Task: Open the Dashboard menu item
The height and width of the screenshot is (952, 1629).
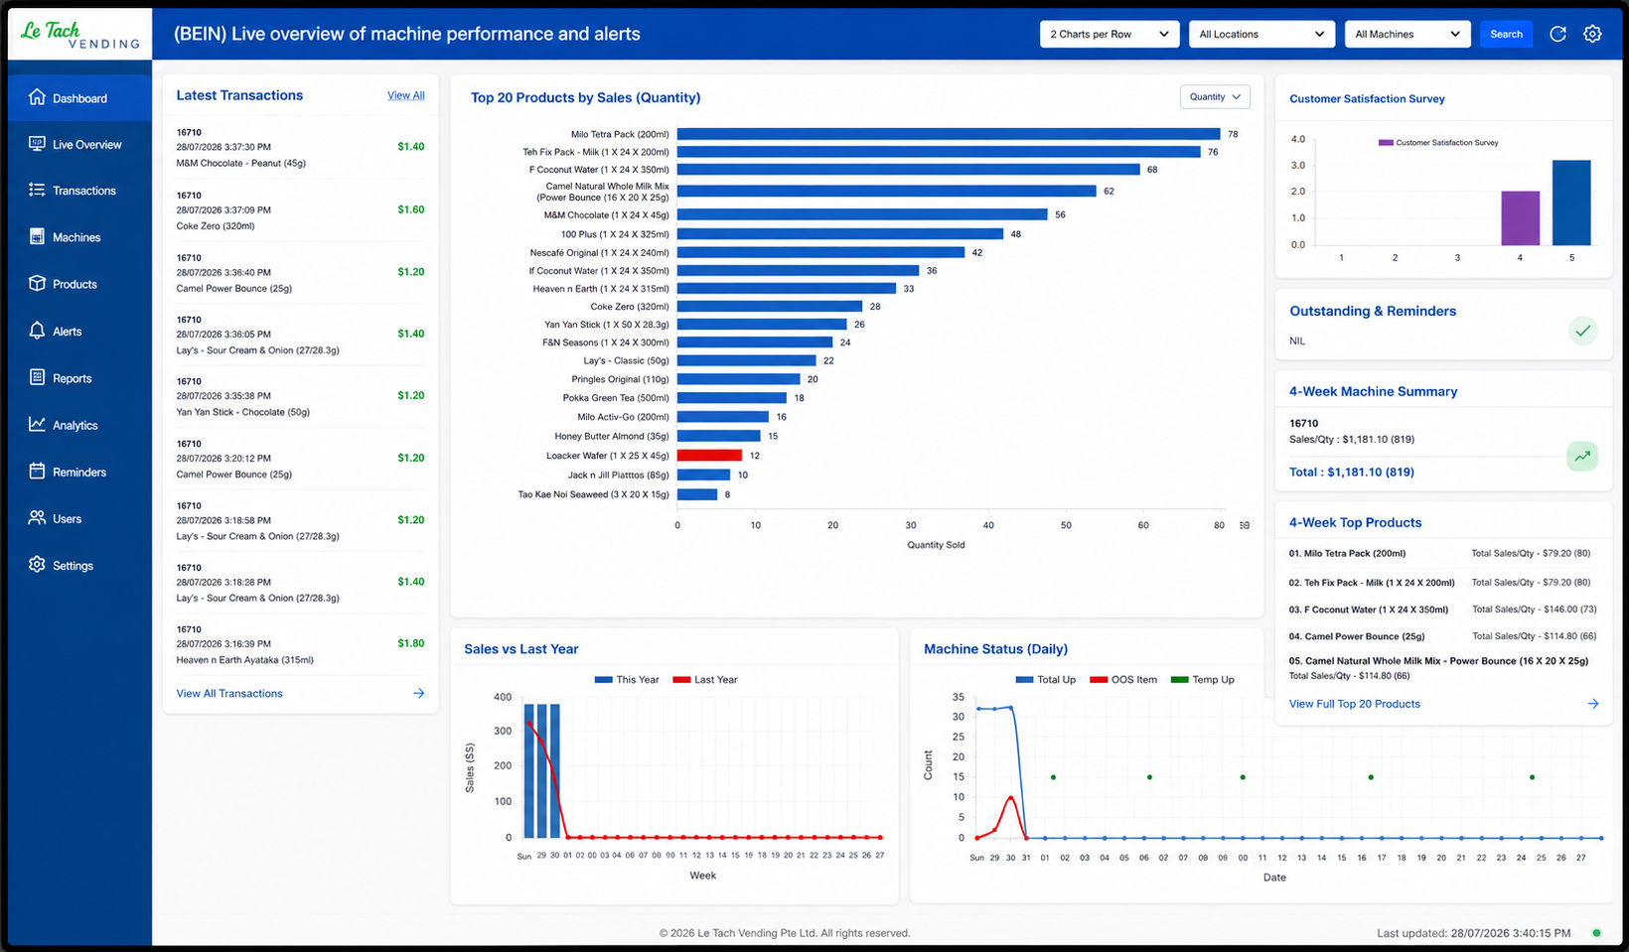Action: pos(79,98)
